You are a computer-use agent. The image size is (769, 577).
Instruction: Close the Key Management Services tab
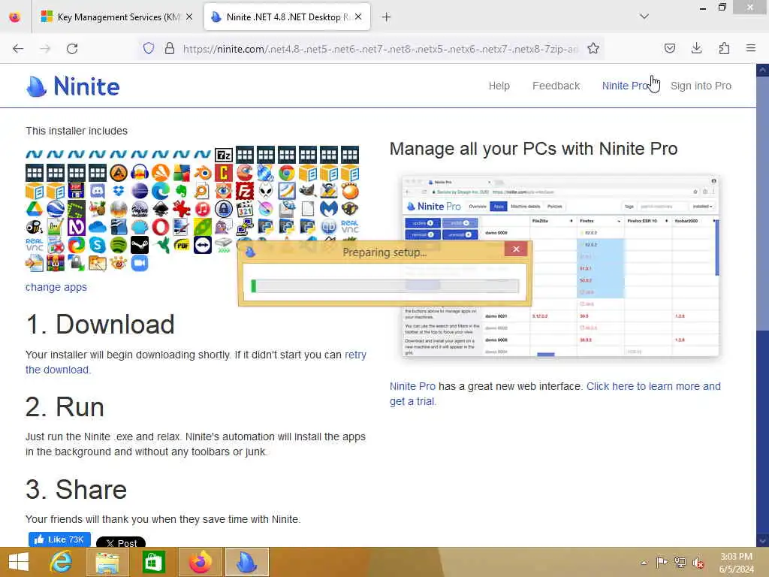[189, 17]
